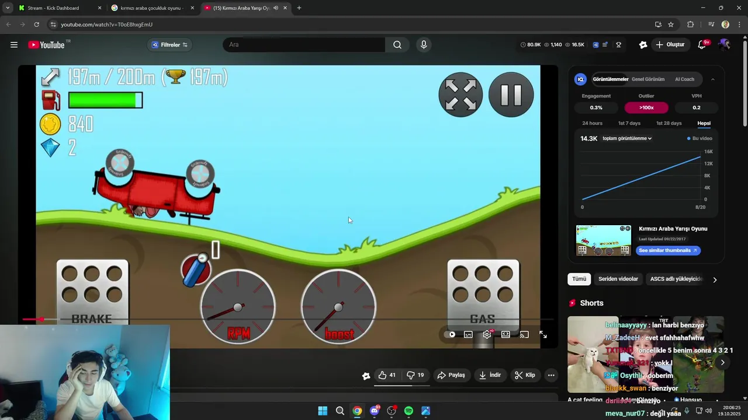Create a clip with the Klip button
This screenshot has height=420, width=748.
coord(524,375)
